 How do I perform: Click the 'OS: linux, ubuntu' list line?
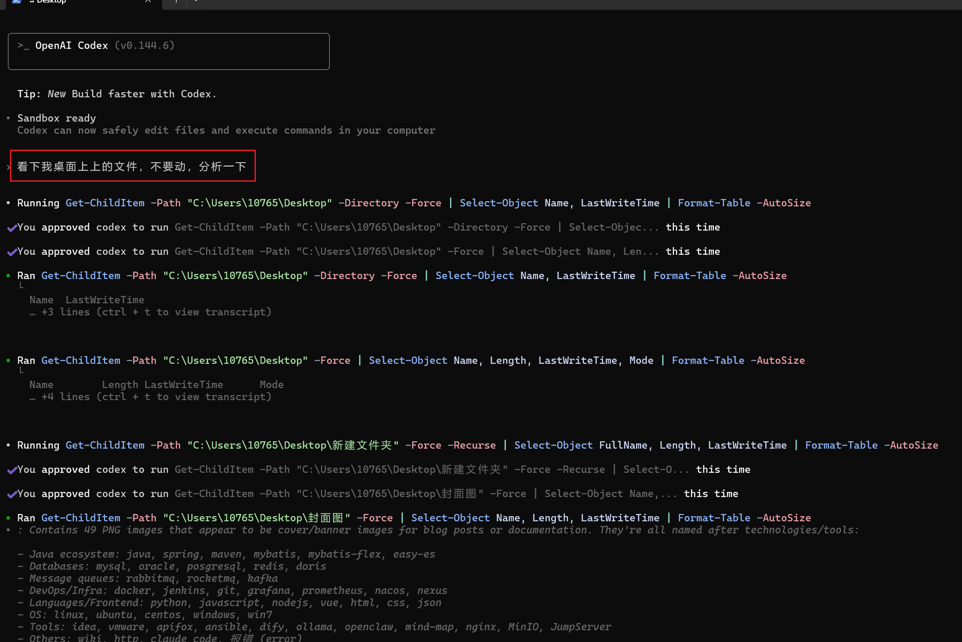point(145,615)
